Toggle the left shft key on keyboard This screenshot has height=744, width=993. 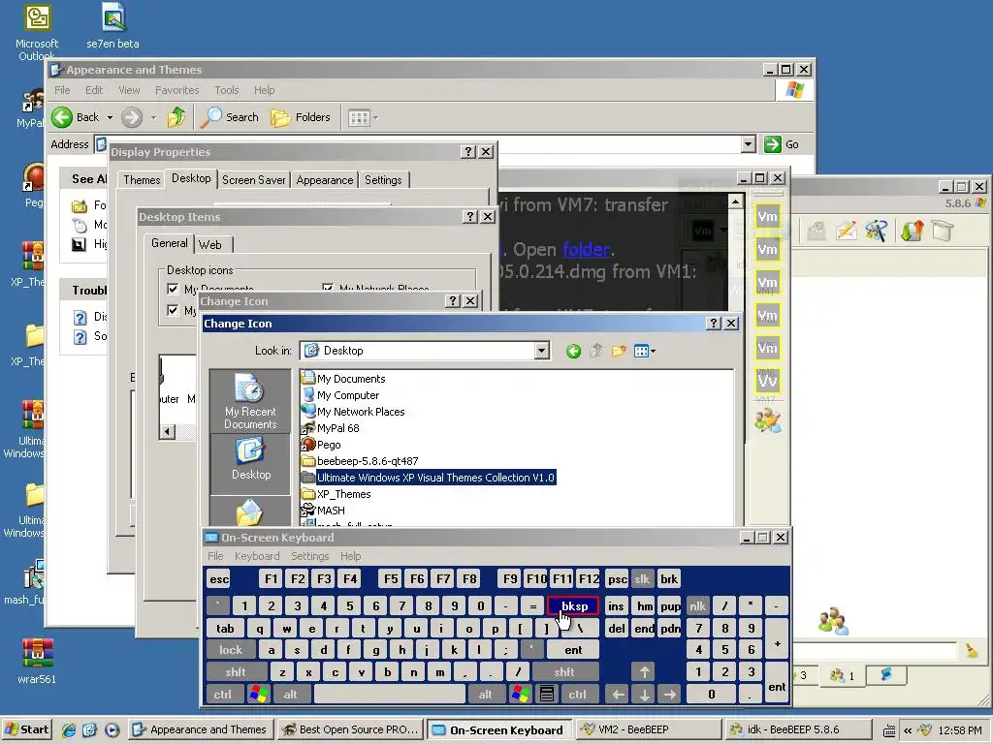tap(236, 672)
